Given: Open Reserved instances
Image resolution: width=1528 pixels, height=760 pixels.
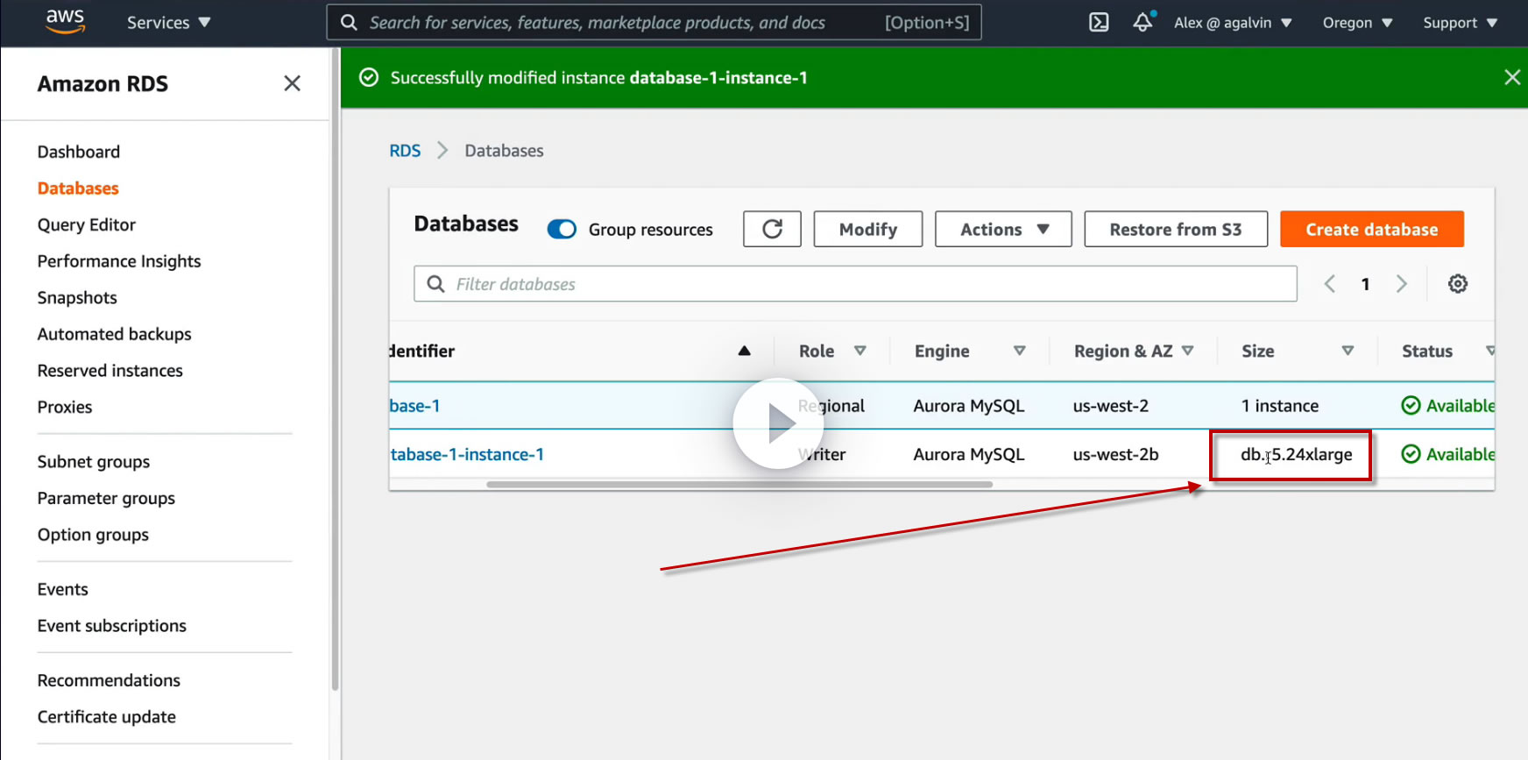Looking at the screenshot, I should (x=110, y=371).
